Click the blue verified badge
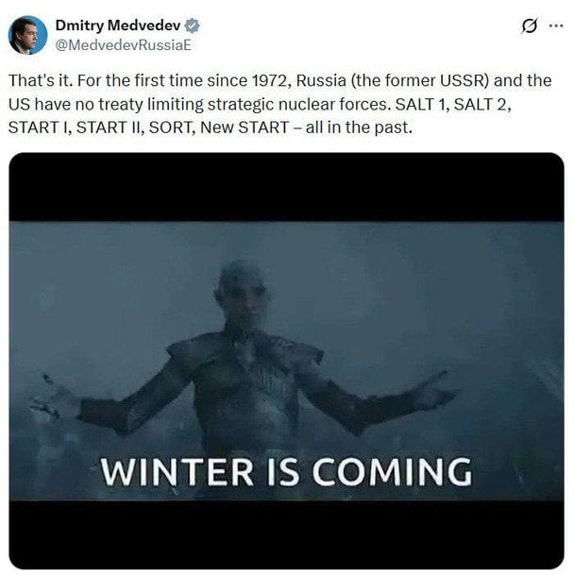This screenshot has height=576, width=574. pos(192,25)
